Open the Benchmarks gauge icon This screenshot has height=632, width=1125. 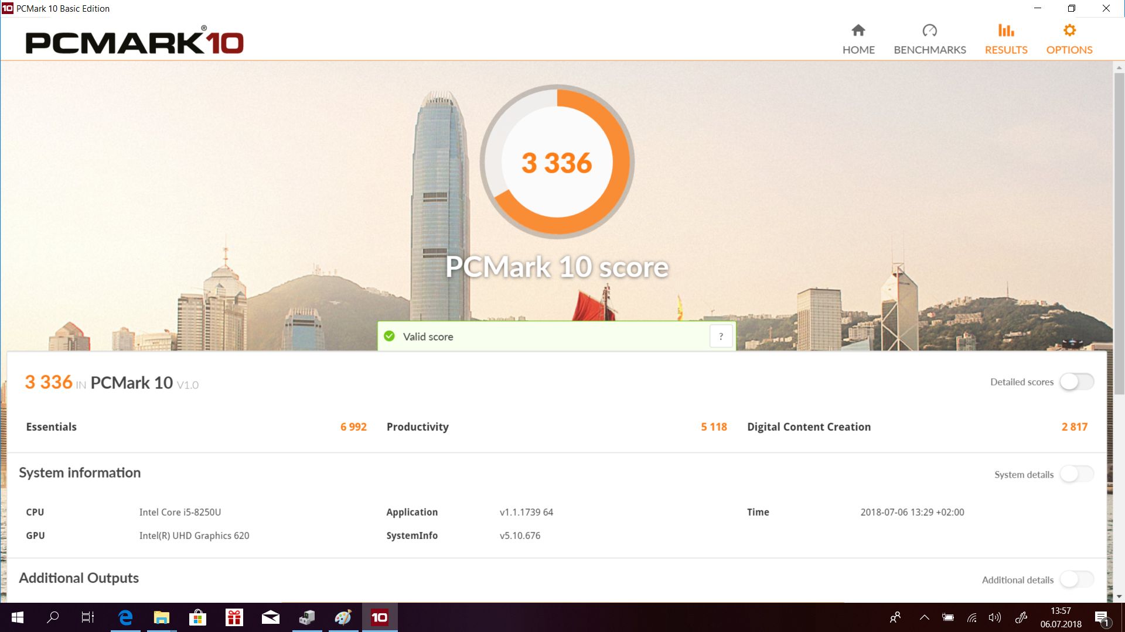pyautogui.click(x=929, y=30)
